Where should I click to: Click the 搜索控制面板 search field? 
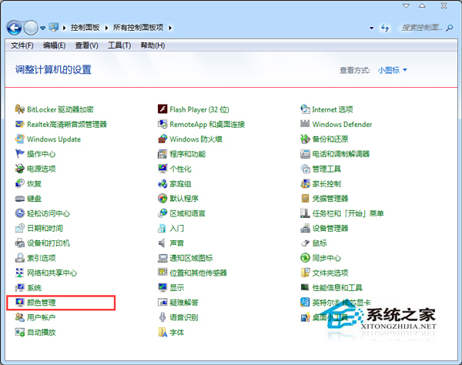(x=421, y=28)
